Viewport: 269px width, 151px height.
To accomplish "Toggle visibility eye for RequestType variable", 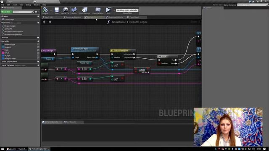I will point(38,44).
